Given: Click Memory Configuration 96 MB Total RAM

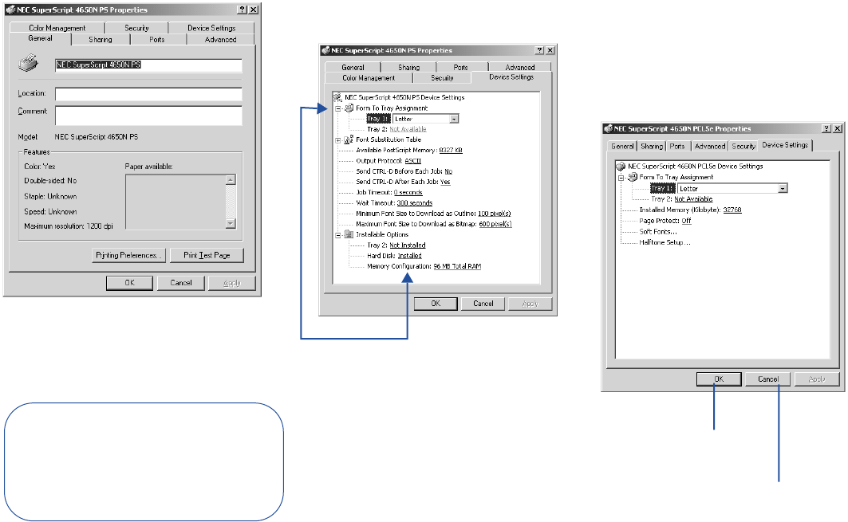Looking at the screenshot, I should click(458, 266).
